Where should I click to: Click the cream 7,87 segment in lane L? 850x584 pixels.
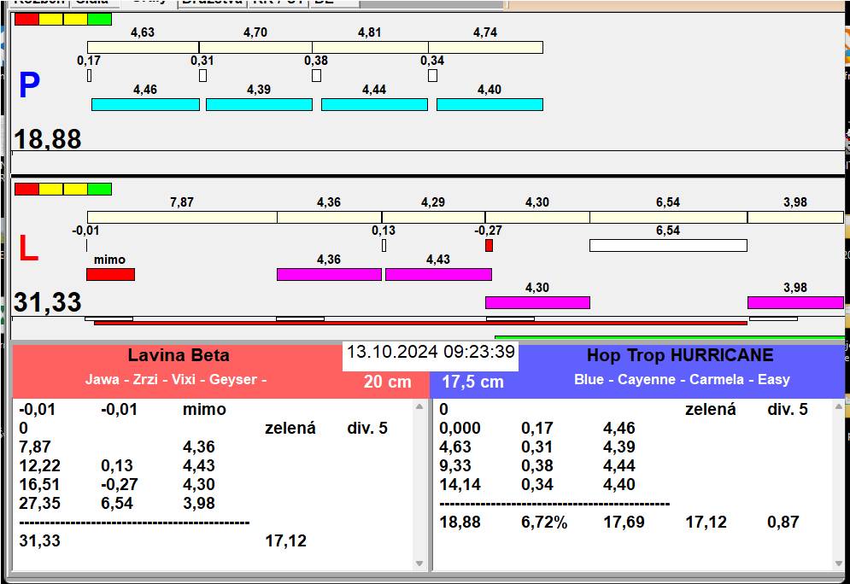tap(182, 217)
